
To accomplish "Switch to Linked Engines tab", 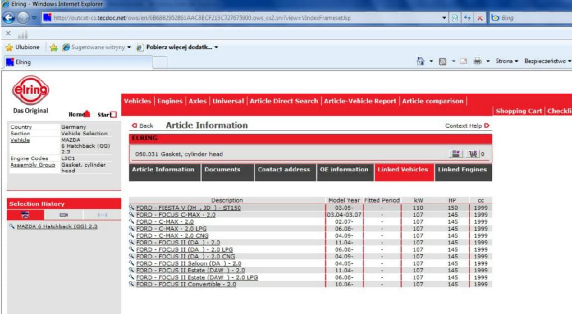I will 463,172.
